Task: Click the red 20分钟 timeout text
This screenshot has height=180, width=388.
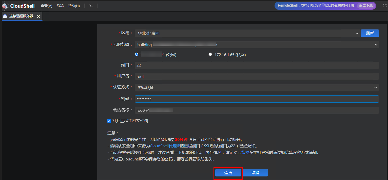Action: point(181,139)
